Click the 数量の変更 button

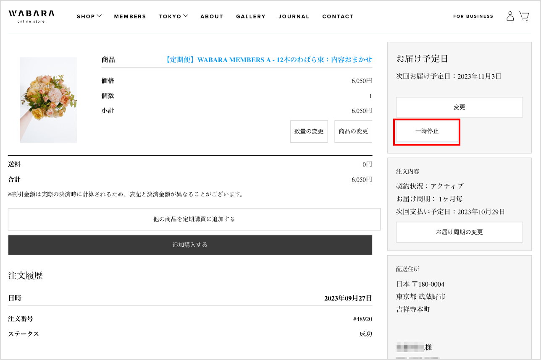pos(309,131)
